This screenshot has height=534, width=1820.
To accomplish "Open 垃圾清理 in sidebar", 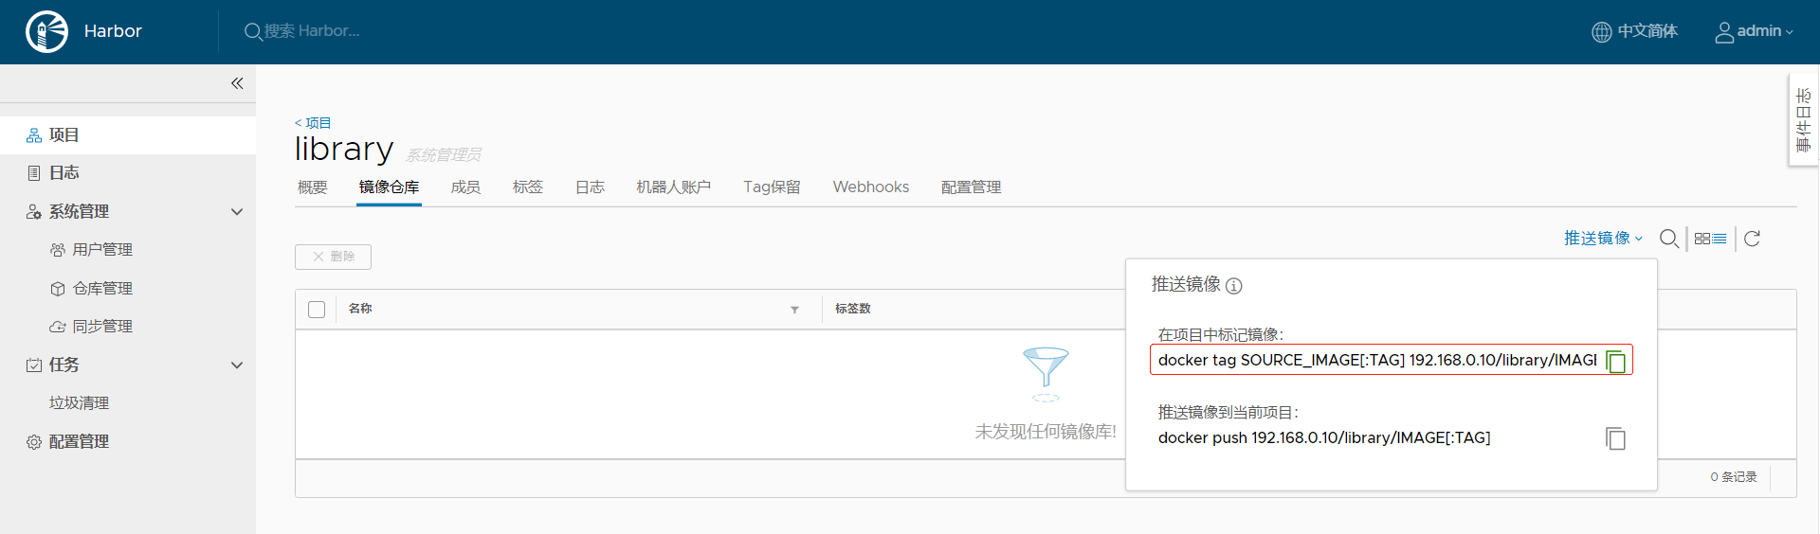I will click(x=80, y=403).
